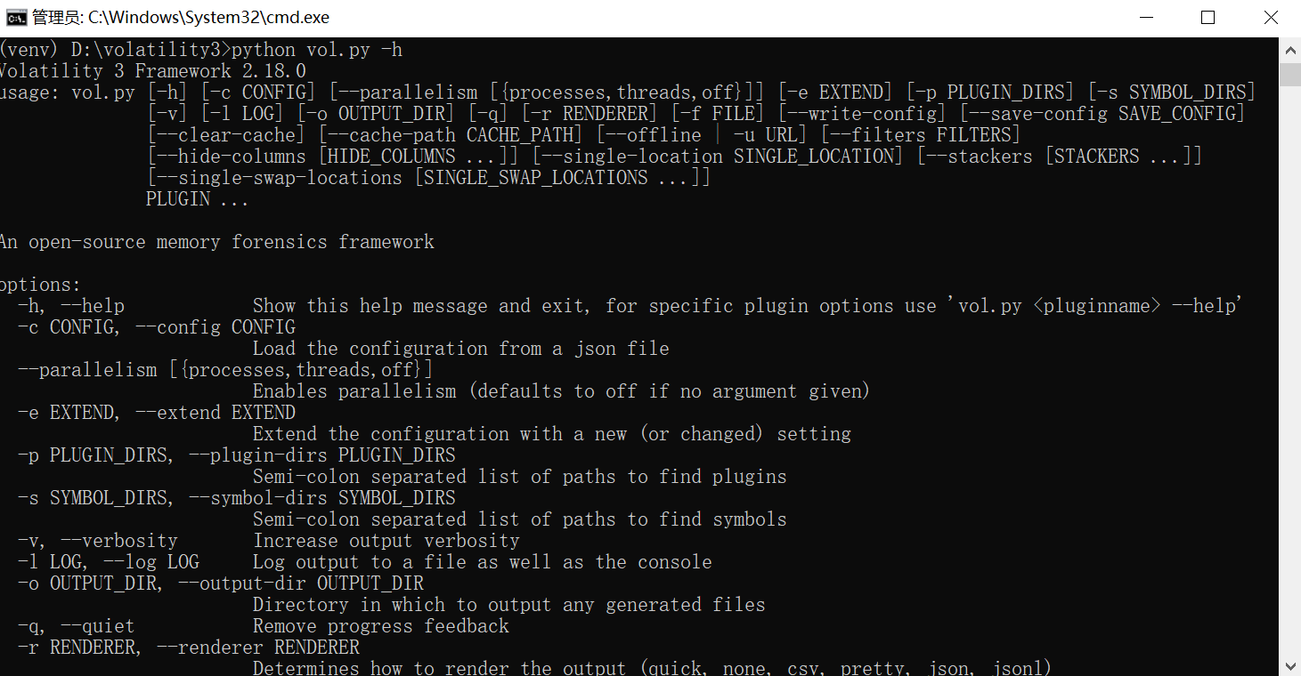Click the "PLUGIN ..." usage line

point(197,199)
